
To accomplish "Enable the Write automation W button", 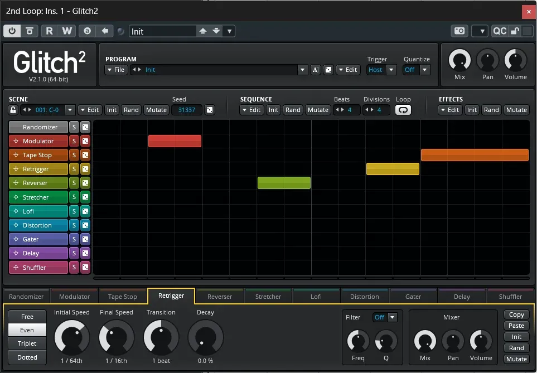I will click(x=67, y=31).
